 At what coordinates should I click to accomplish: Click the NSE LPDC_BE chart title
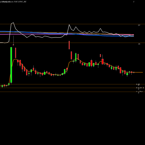click(x=20, y=2)
